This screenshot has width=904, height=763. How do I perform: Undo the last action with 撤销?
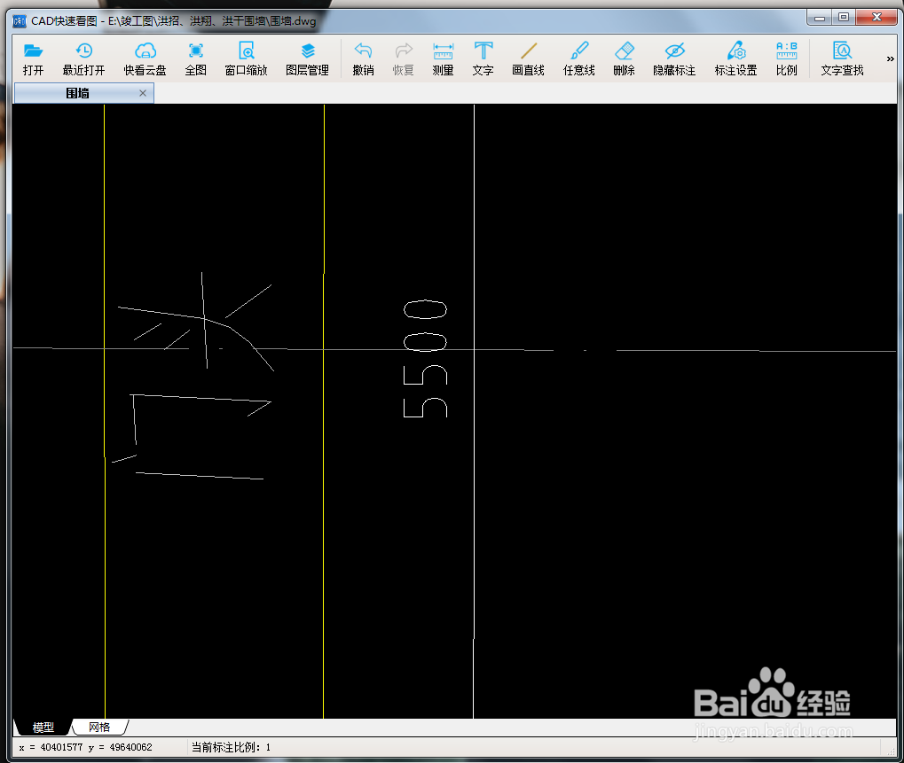[x=363, y=58]
